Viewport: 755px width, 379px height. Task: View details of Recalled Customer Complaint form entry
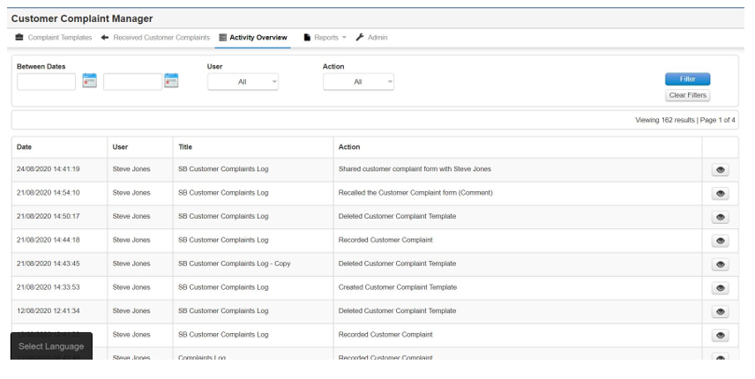[x=720, y=193]
